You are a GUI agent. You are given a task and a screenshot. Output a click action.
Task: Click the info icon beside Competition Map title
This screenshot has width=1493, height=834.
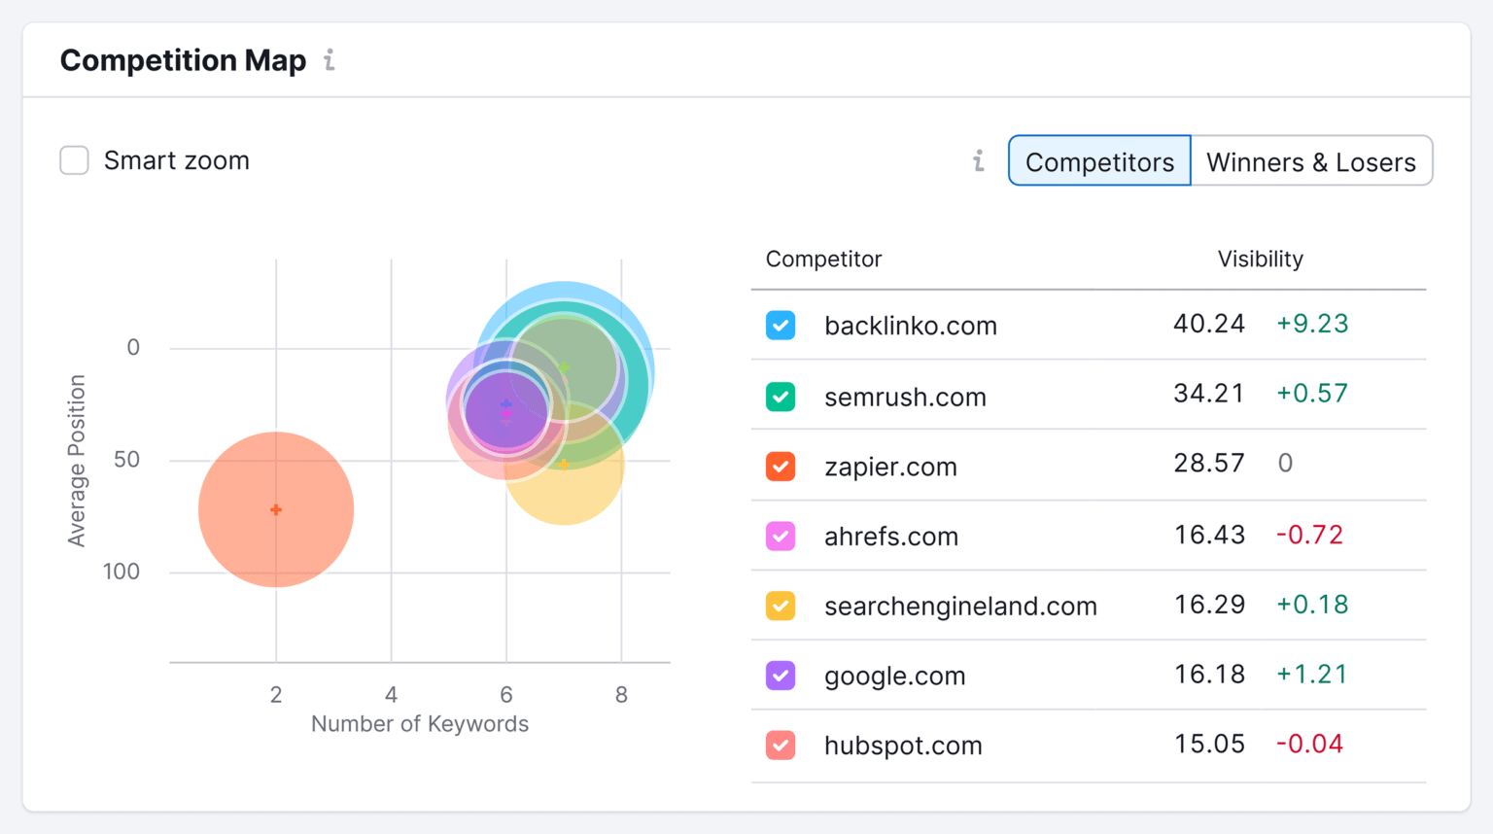329,60
